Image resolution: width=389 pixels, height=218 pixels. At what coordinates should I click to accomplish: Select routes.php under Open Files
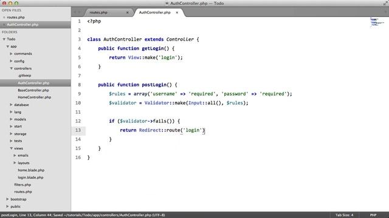click(x=16, y=18)
